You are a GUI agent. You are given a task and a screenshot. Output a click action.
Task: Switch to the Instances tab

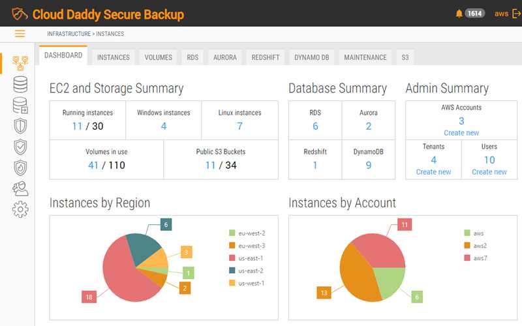(114, 57)
